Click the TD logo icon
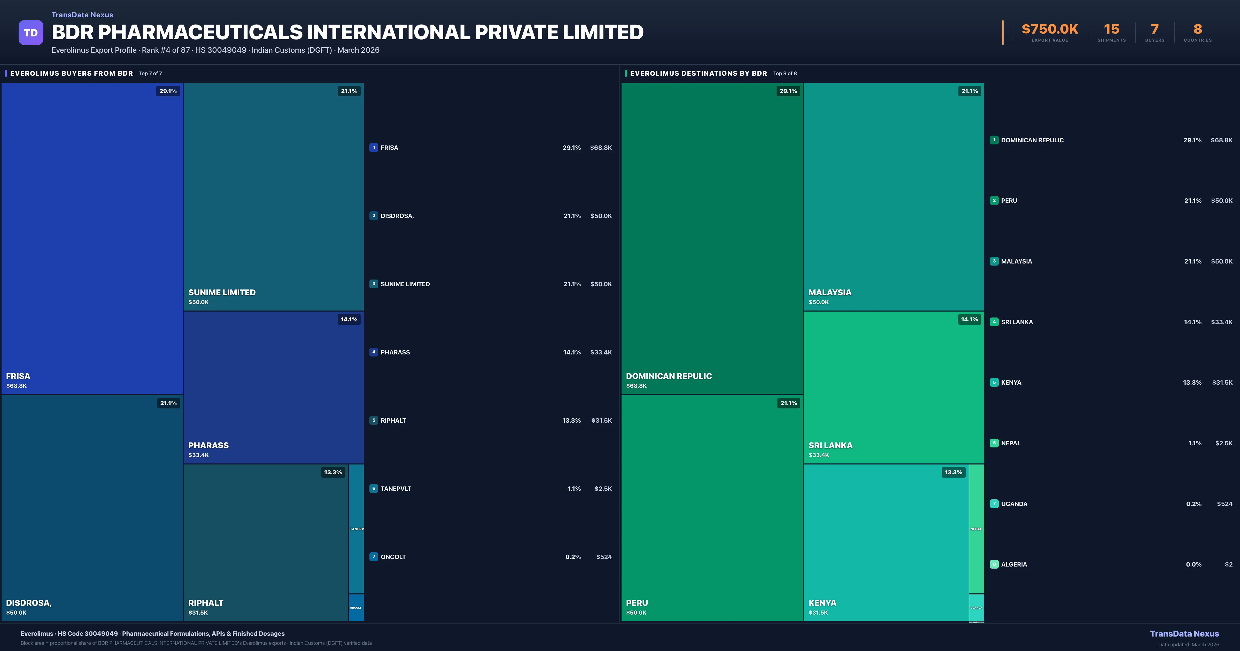This screenshot has width=1240, height=651. coord(31,33)
